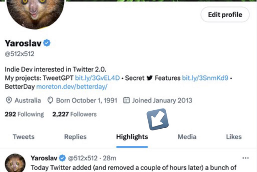Screen dimensions: 257x172
Task: Visit the moreton.dev/betterday link
Action: [x=72, y=87]
